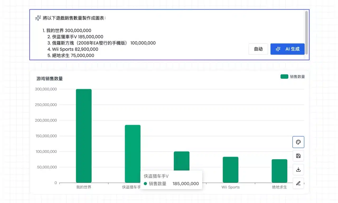Click the Wii Sports bar
The height and width of the screenshot is (203, 338).
(x=230, y=170)
